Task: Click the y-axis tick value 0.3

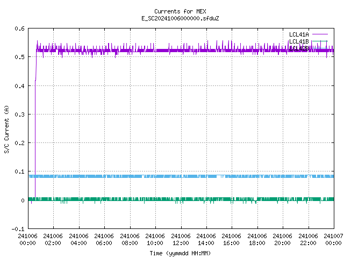Action: click(x=20, y=114)
